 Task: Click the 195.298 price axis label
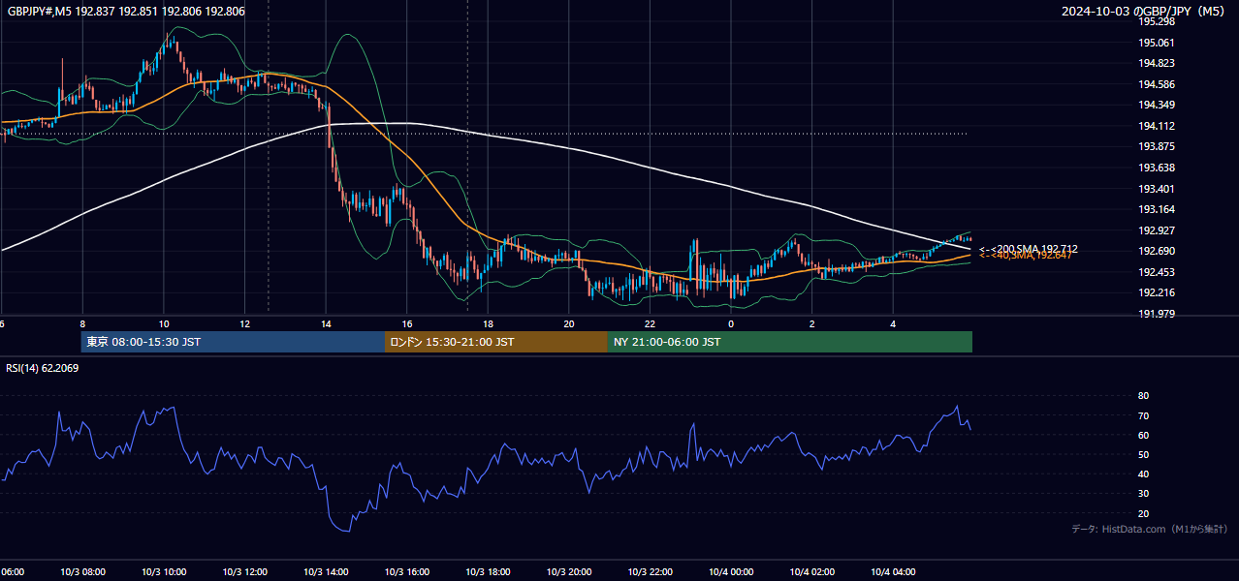point(1157,21)
